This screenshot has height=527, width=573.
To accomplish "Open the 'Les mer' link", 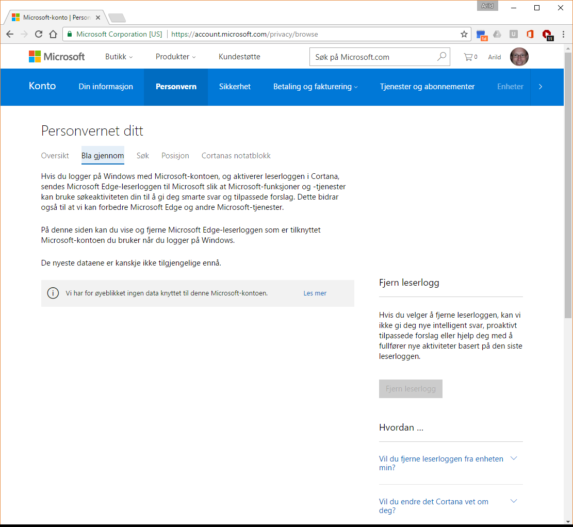I will pos(315,292).
